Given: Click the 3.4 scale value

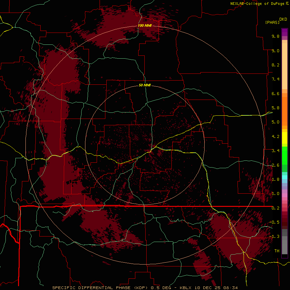Looking at the screenshot, I should tap(275, 151).
